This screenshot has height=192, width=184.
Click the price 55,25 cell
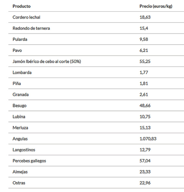click(145, 61)
